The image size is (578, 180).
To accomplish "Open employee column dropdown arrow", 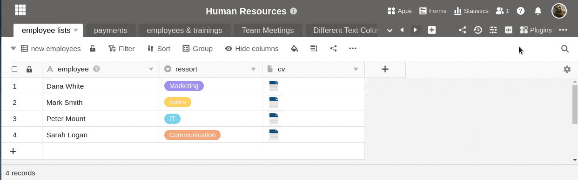I will [x=151, y=69].
